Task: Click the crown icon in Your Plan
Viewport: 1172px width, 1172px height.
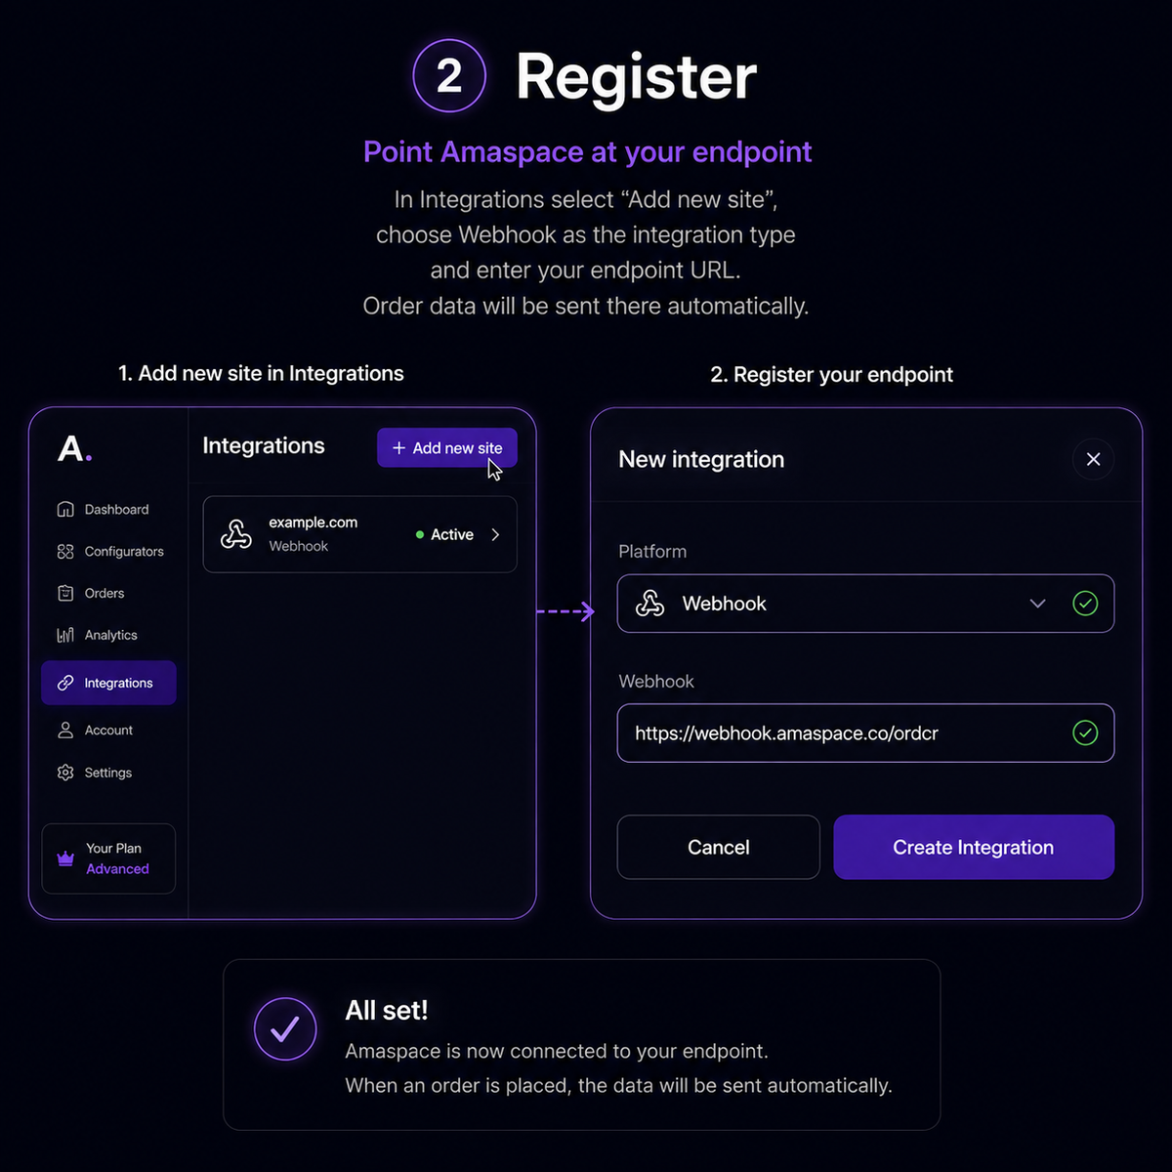Action: click(x=65, y=859)
